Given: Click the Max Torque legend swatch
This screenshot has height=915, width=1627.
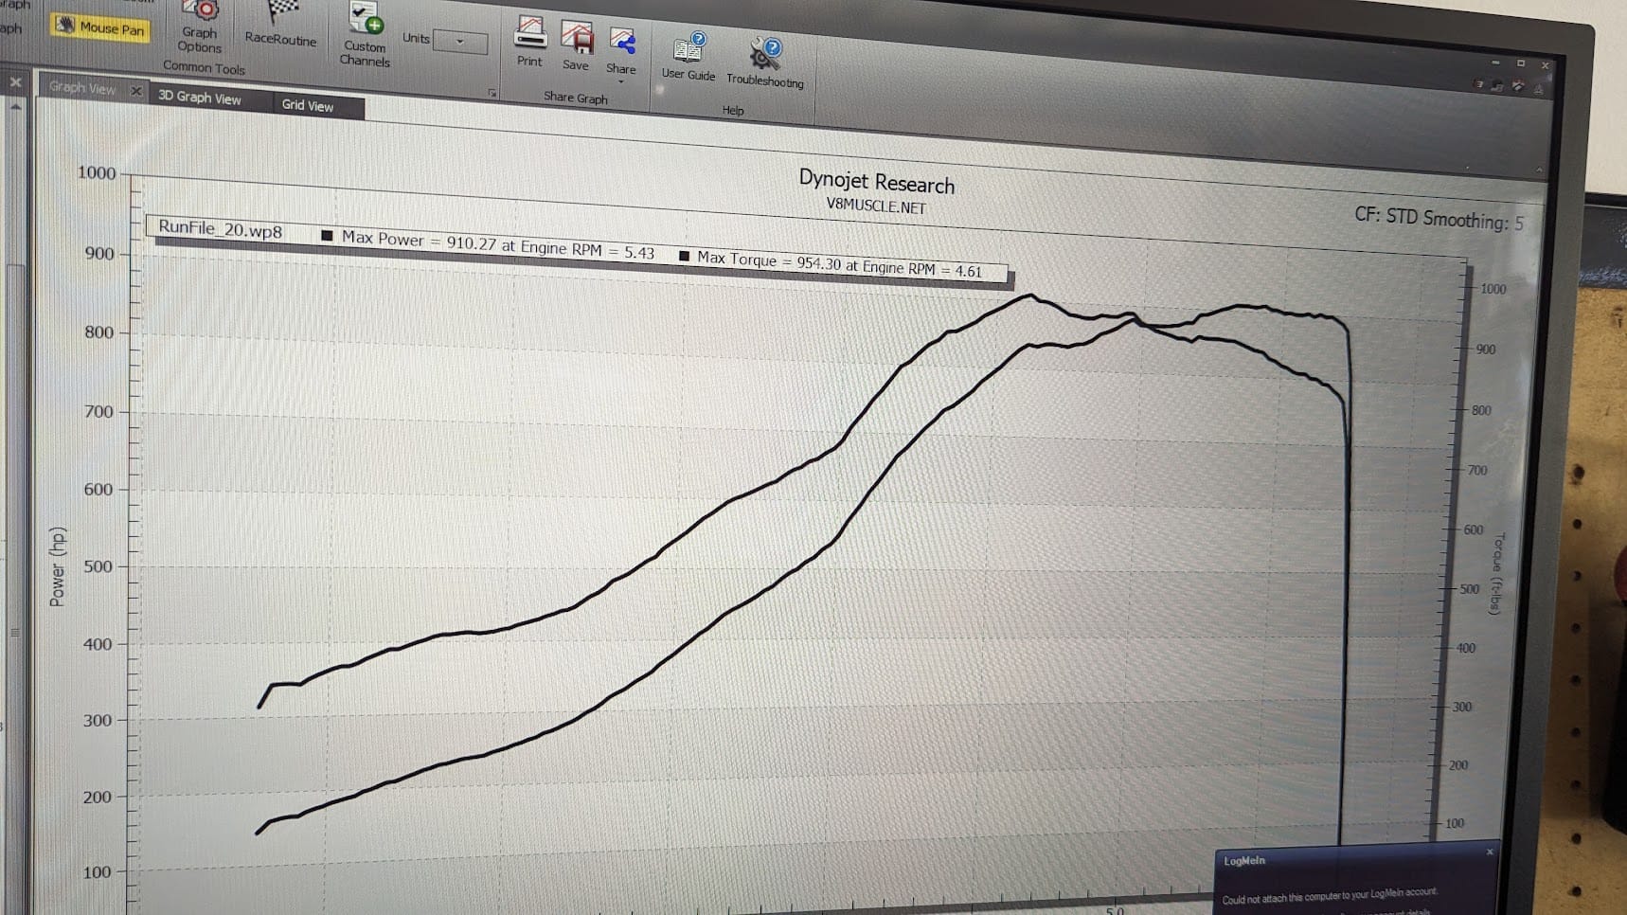Looking at the screenshot, I should pos(684,256).
